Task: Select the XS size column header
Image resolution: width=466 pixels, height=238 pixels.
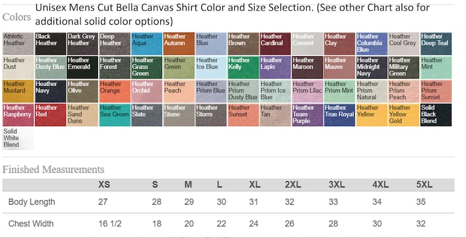Action: point(104,185)
